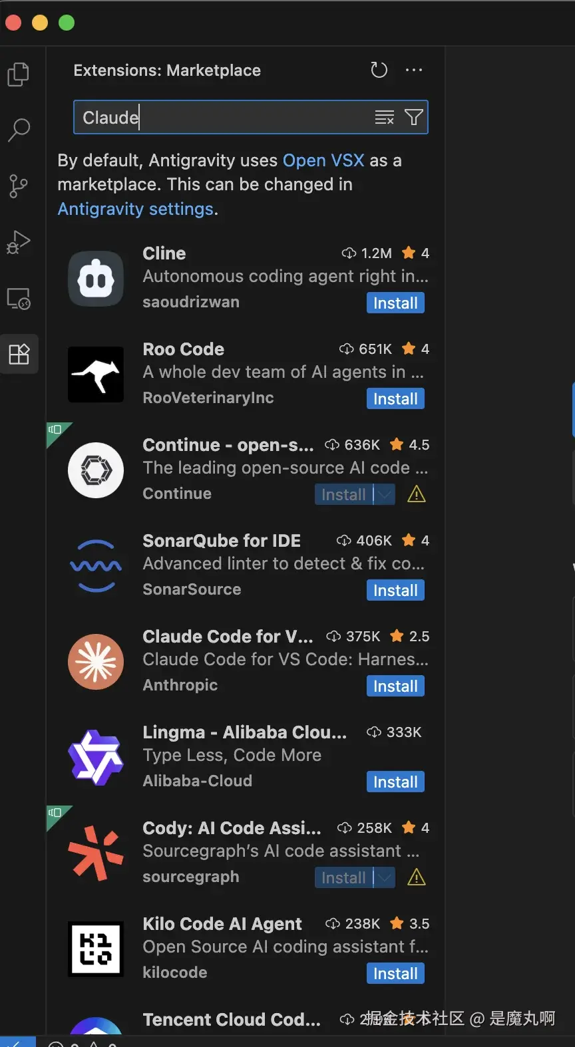Expand Continue extension install dropdown arrow

pos(385,494)
